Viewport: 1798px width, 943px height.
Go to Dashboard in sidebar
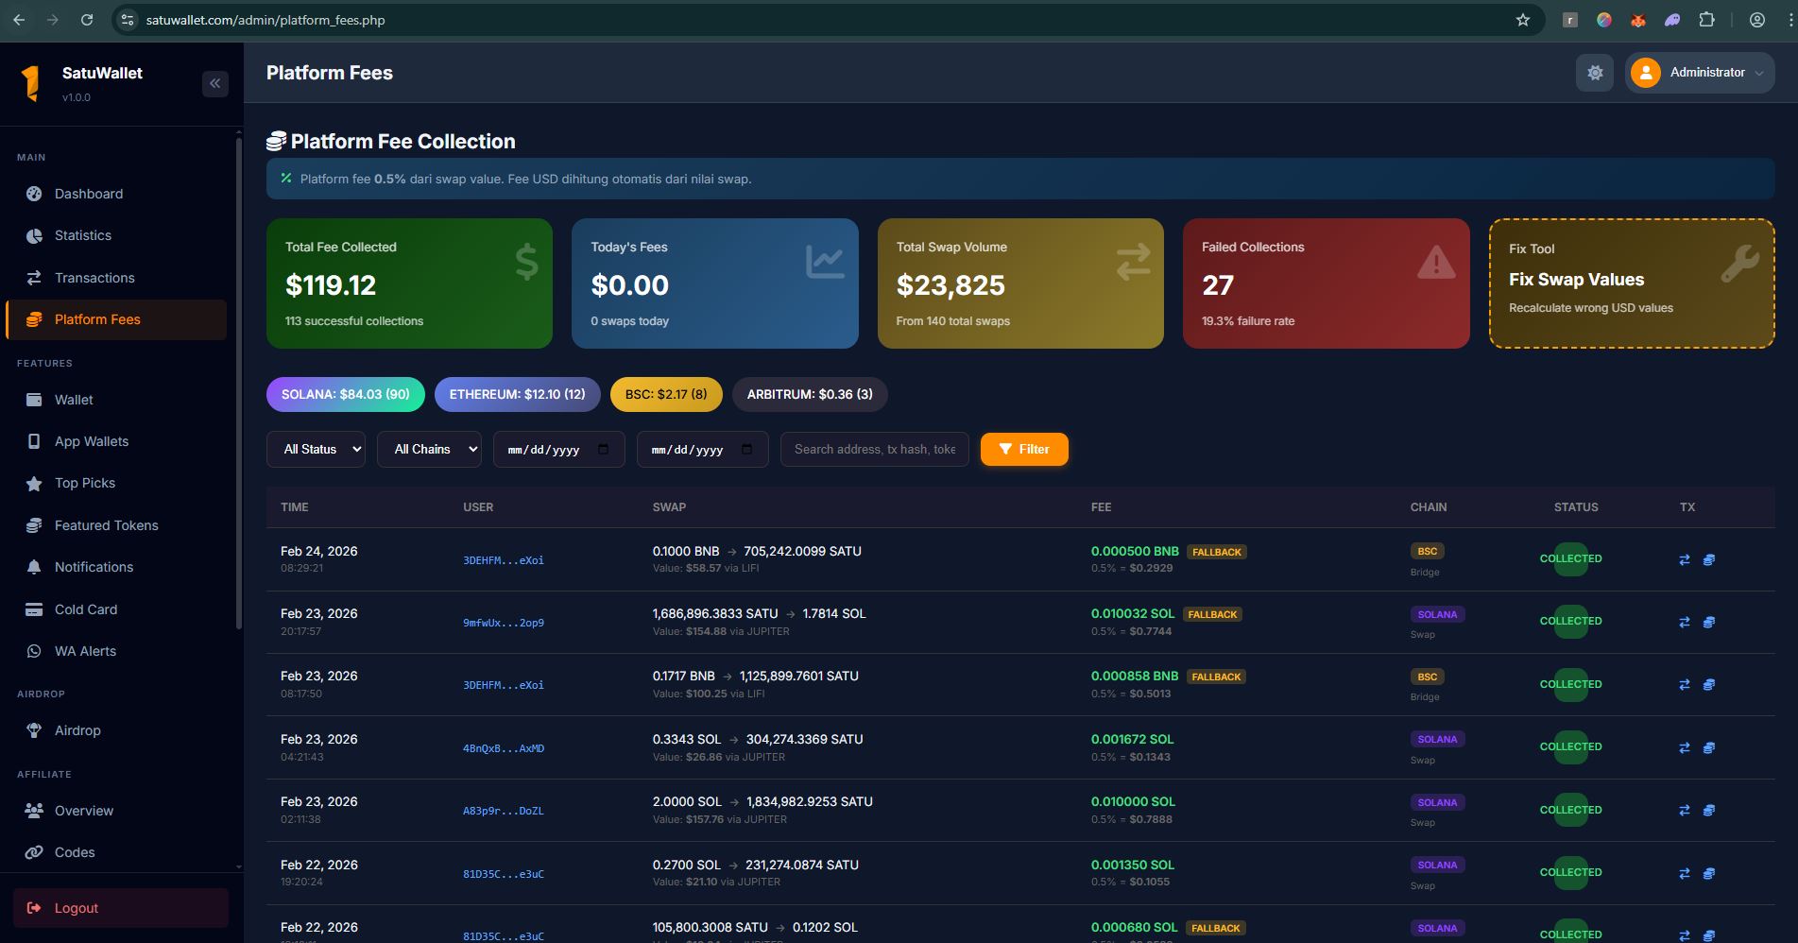point(88,194)
